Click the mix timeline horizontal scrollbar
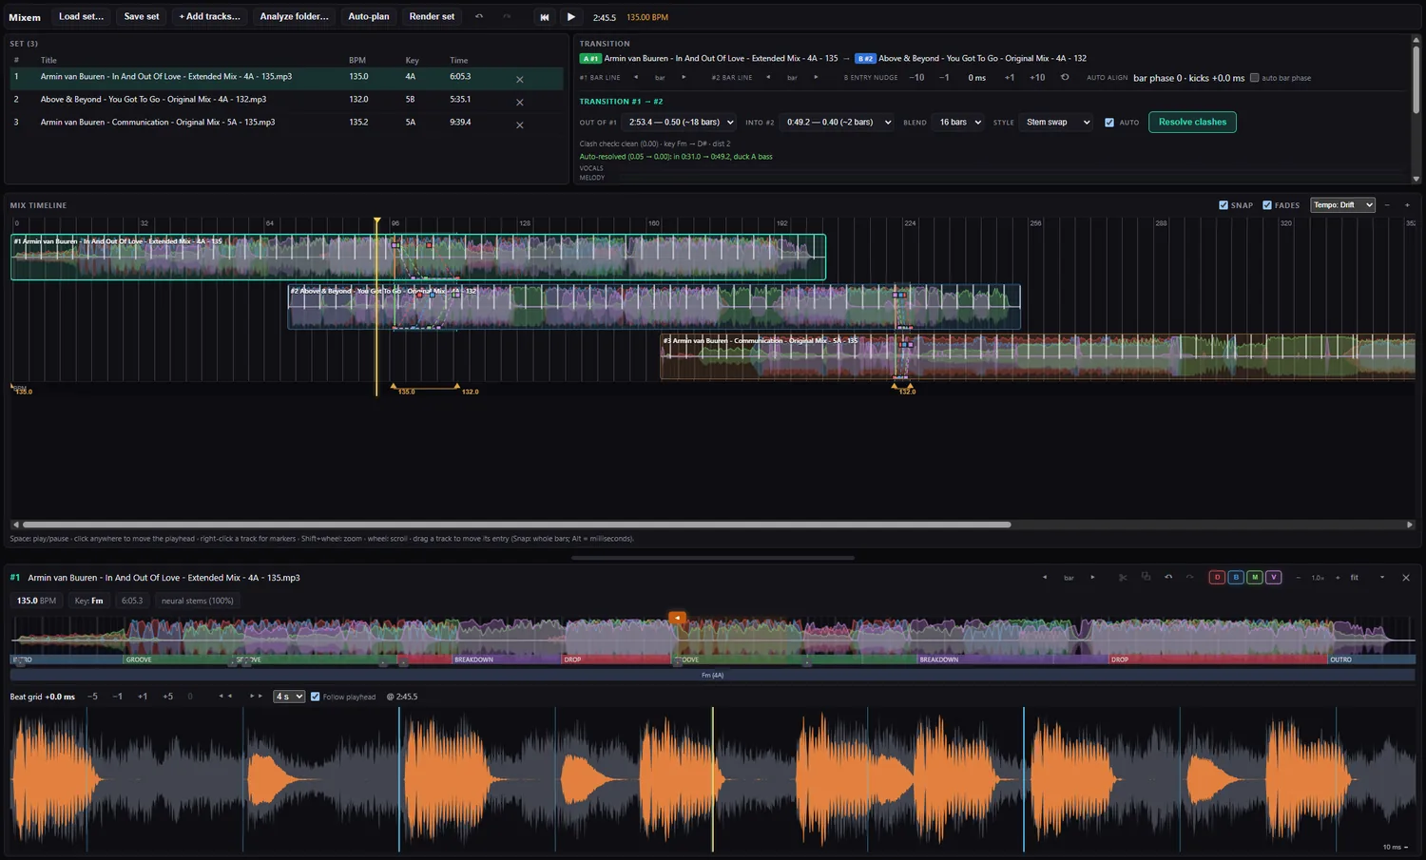 516,525
